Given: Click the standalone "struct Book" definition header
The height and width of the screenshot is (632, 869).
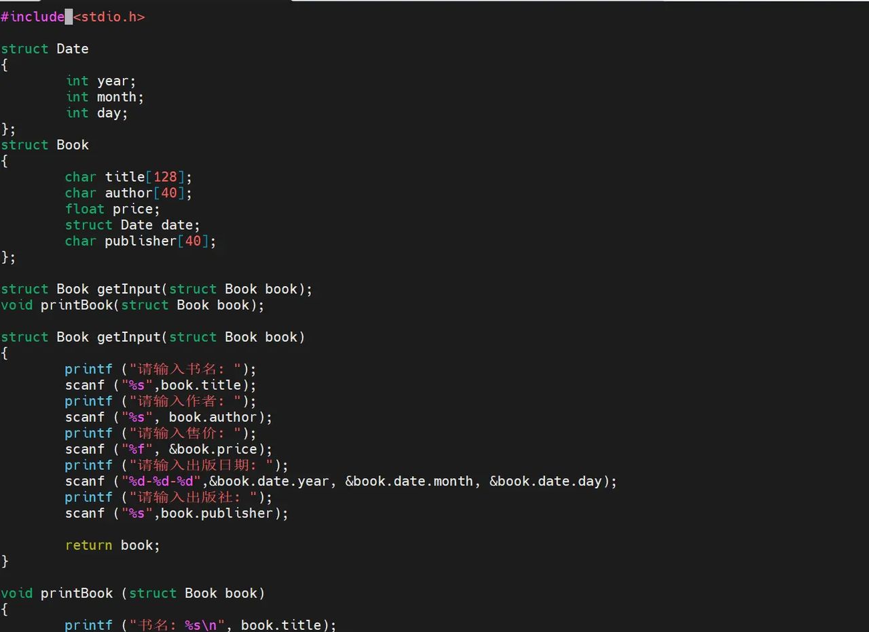Looking at the screenshot, I should pyautogui.click(x=45, y=145).
